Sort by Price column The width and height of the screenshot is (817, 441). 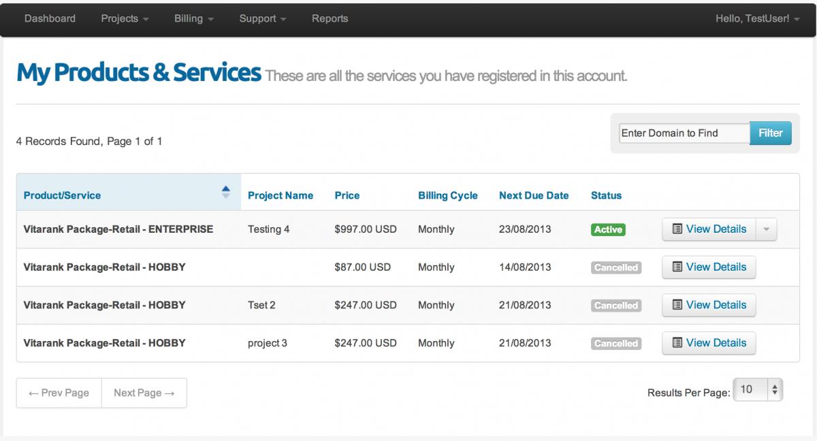pyautogui.click(x=347, y=195)
